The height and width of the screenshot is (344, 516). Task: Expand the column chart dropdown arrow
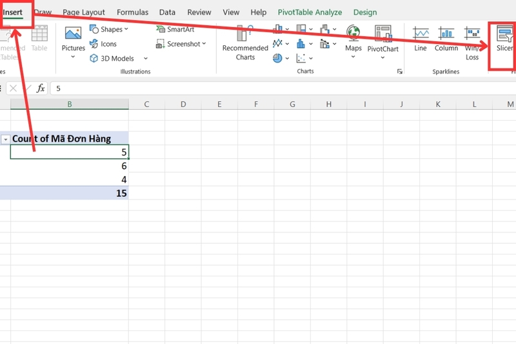click(287, 29)
